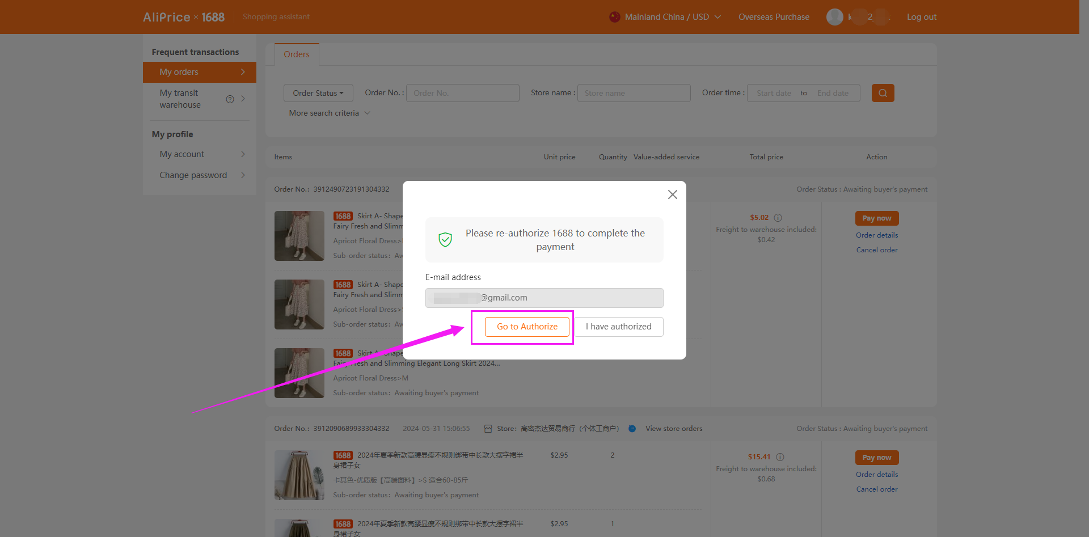Click Log out in the header
The width and height of the screenshot is (1089, 537).
pyautogui.click(x=921, y=17)
